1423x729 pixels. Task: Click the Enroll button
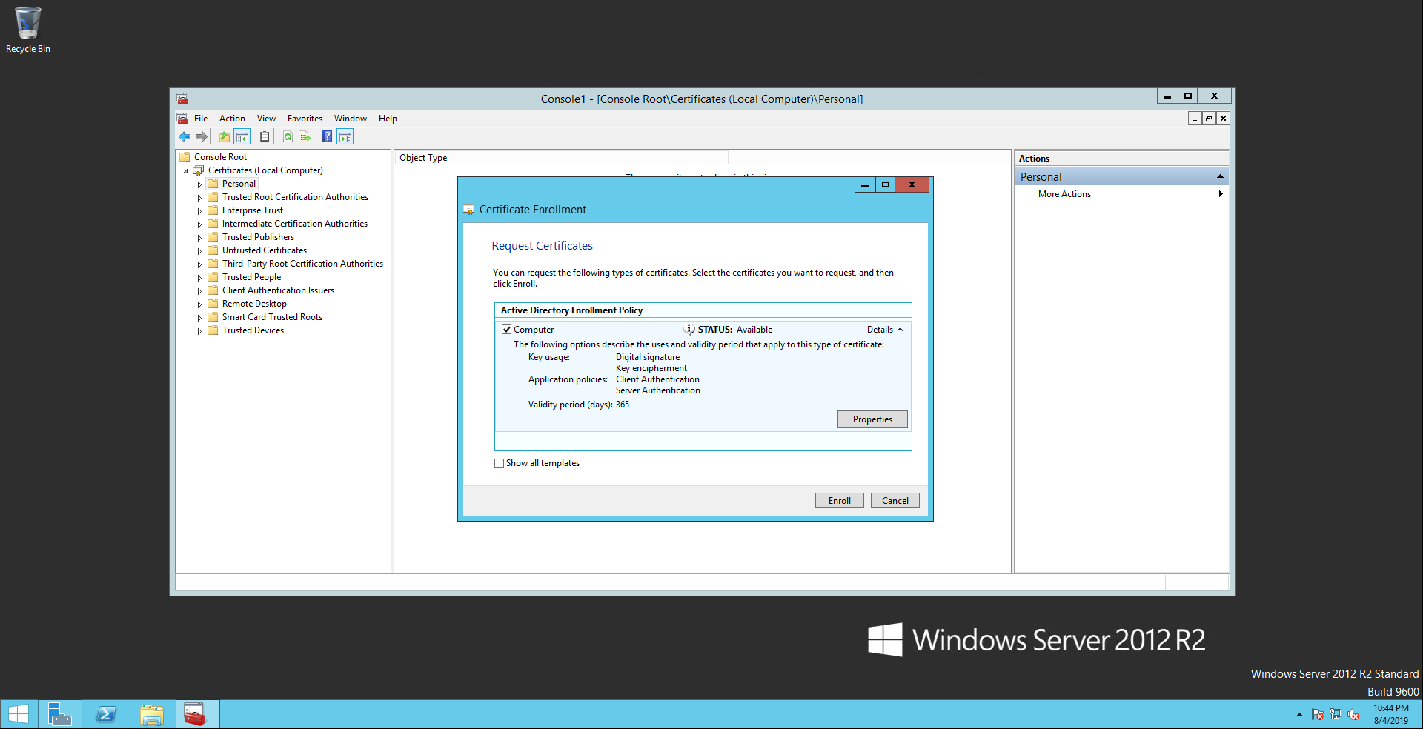(x=839, y=501)
